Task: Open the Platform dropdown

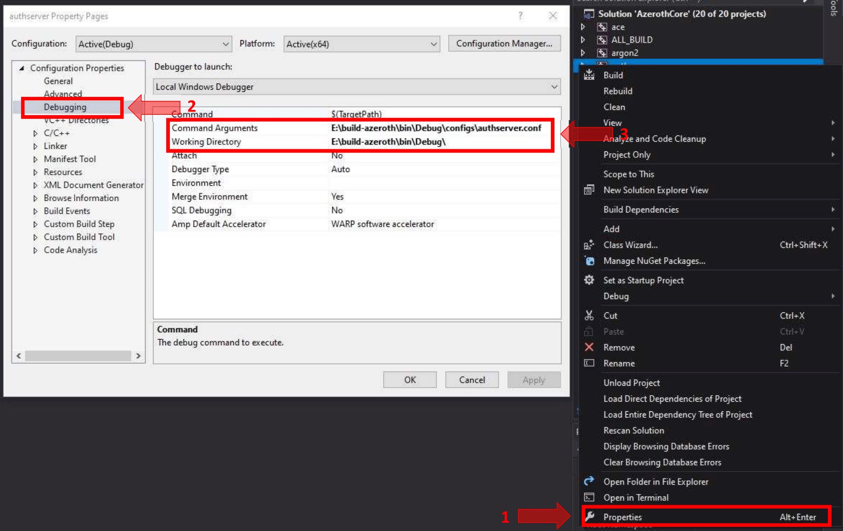Action: click(362, 44)
